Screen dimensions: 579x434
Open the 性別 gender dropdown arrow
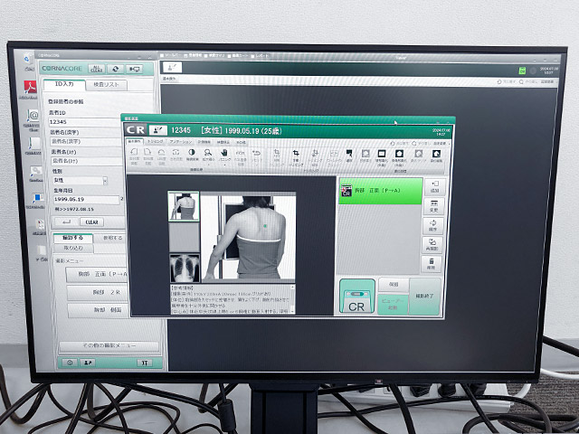click(105, 181)
